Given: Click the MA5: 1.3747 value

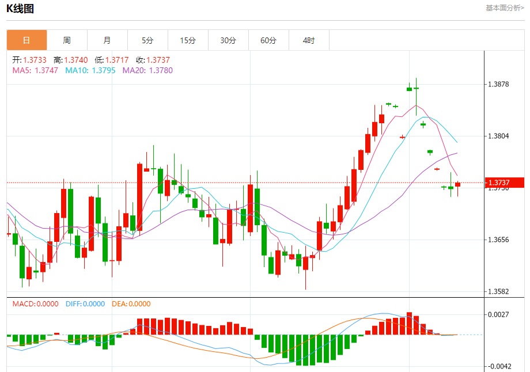Looking at the screenshot, I should (x=35, y=70).
